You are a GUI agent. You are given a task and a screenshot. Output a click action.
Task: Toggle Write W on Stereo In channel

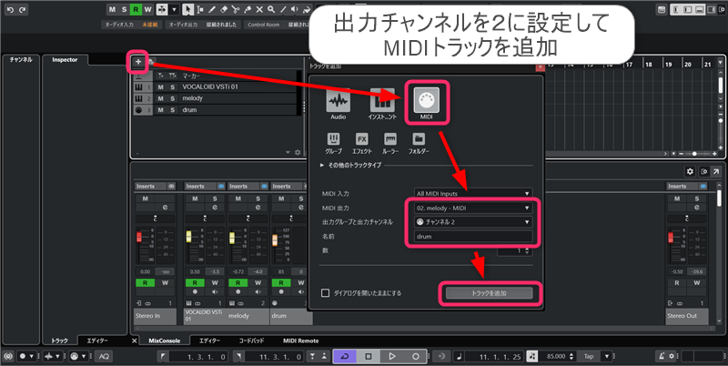(x=165, y=283)
